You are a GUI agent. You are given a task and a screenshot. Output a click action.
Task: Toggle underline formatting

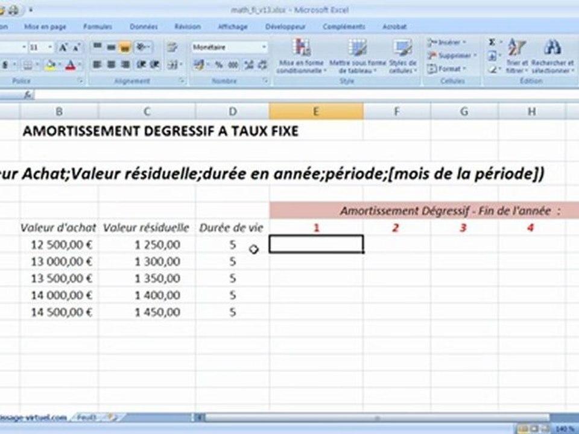coord(5,65)
